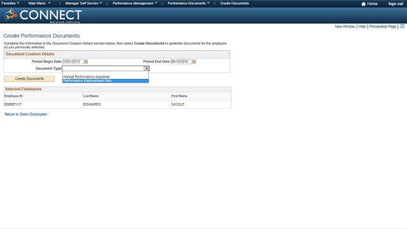Click the Document Type dropdown arrow
Screen dimensions: 407x229
click(x=147, y=68)
